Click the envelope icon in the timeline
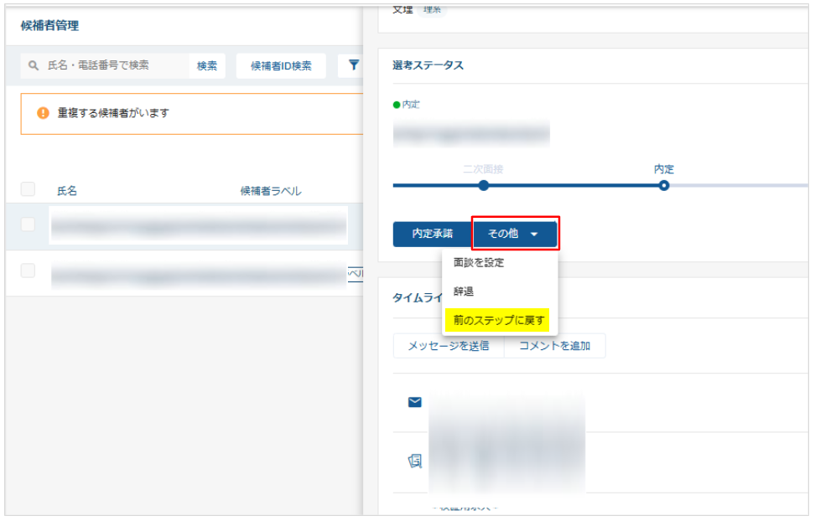Image resolution: width=815 pixels, height=521 pixels. [414, 402]
